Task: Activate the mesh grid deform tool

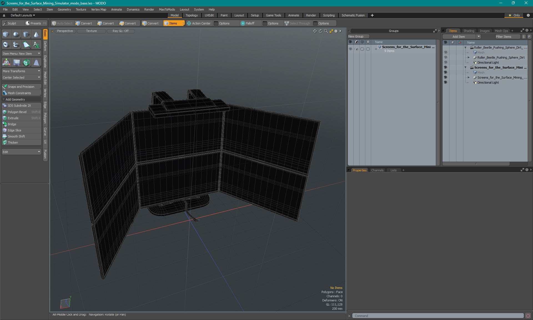Action: tap(16, 62)
